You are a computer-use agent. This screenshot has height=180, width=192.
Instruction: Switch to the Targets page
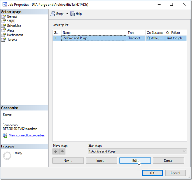[x=12, y=40]
